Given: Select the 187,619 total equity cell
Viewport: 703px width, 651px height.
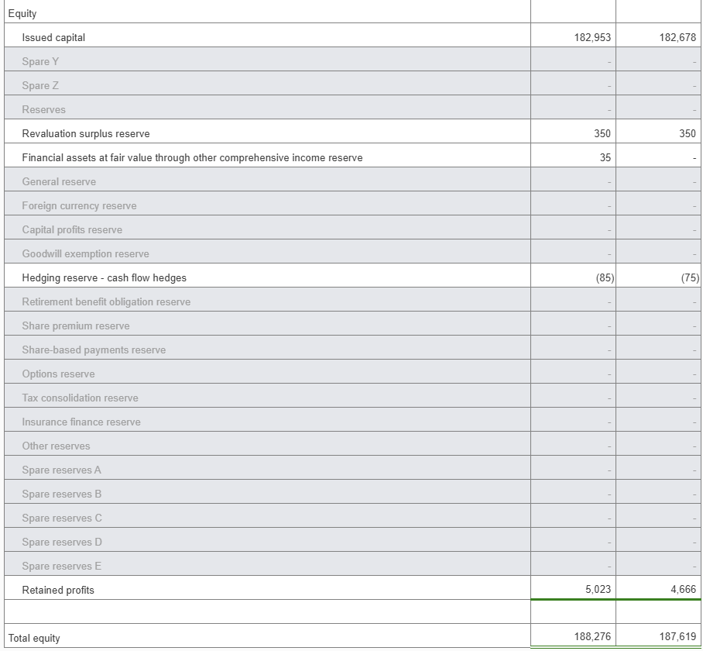Looking at the screenshot, I should pos(678,636).
